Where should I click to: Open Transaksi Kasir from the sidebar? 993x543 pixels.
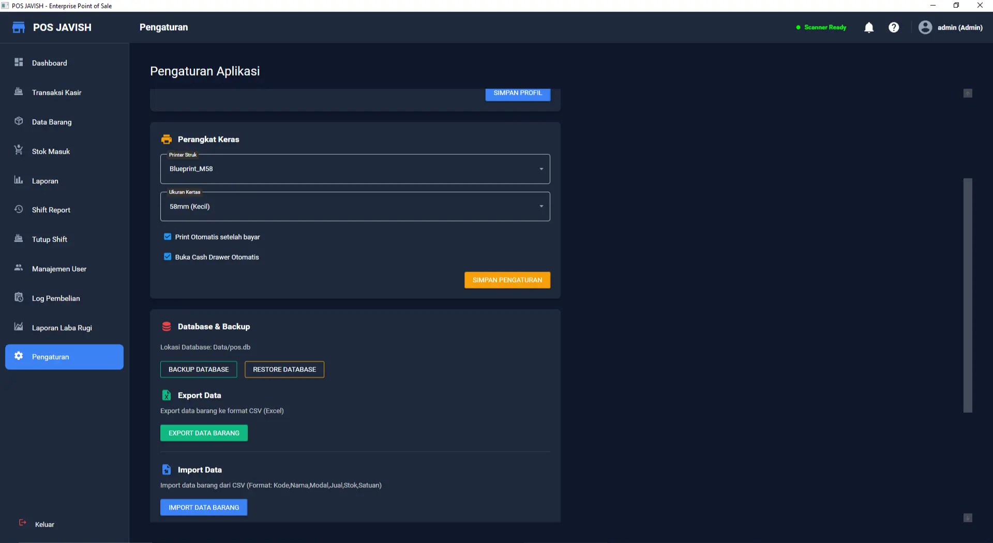(x=56, y=93)
